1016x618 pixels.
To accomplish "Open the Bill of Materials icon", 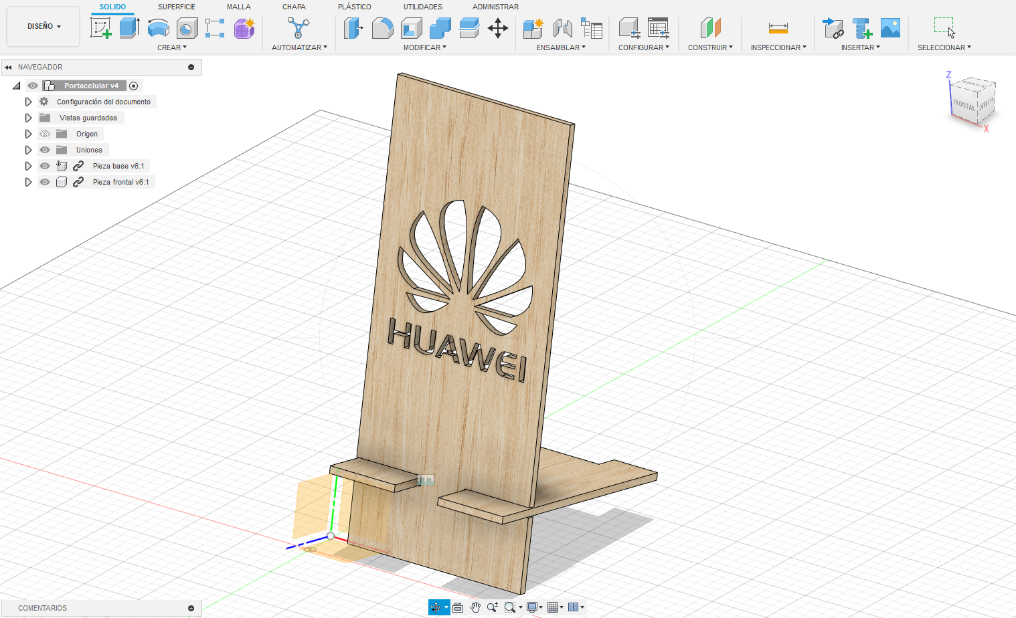I will click(x=592, y=28).
